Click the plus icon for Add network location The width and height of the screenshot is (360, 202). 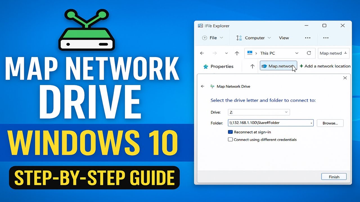[301, 66]
